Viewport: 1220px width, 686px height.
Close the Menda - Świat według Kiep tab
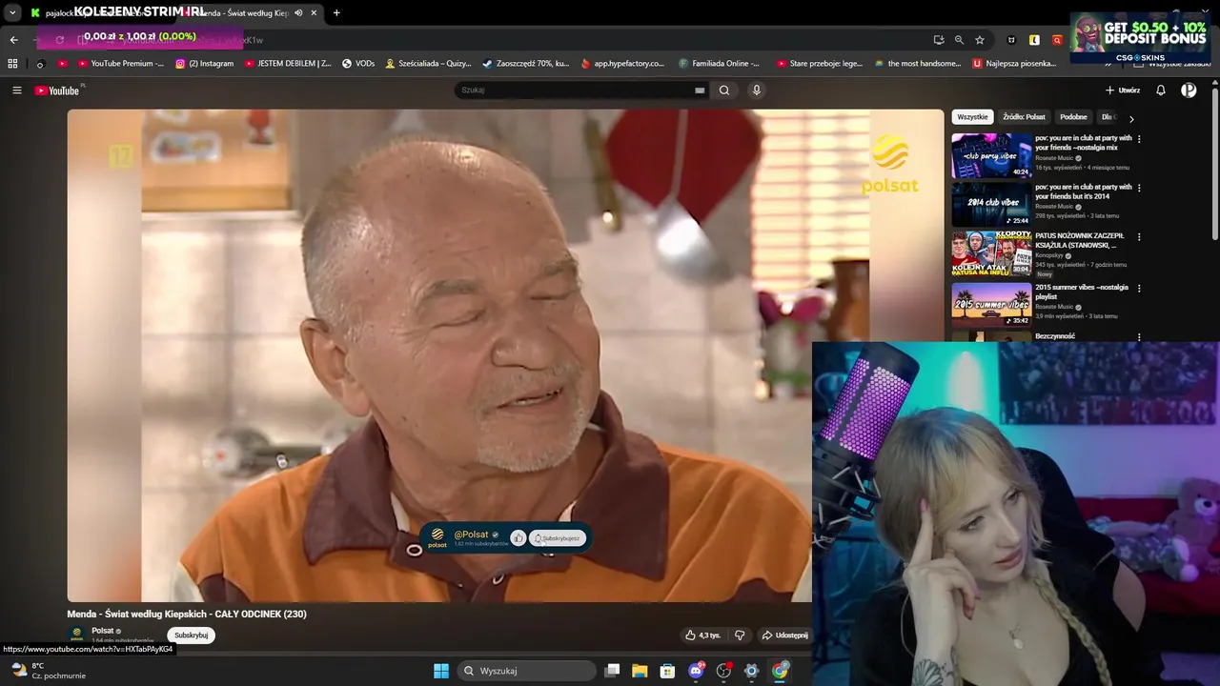[x=314, y=12]
